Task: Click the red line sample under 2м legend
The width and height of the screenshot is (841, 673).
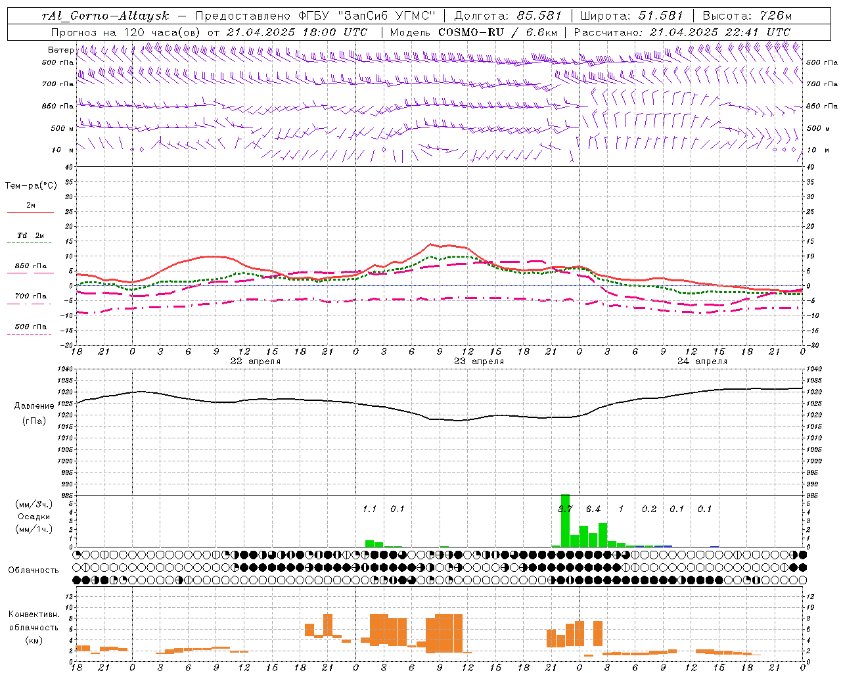Action: coord(30,213)
